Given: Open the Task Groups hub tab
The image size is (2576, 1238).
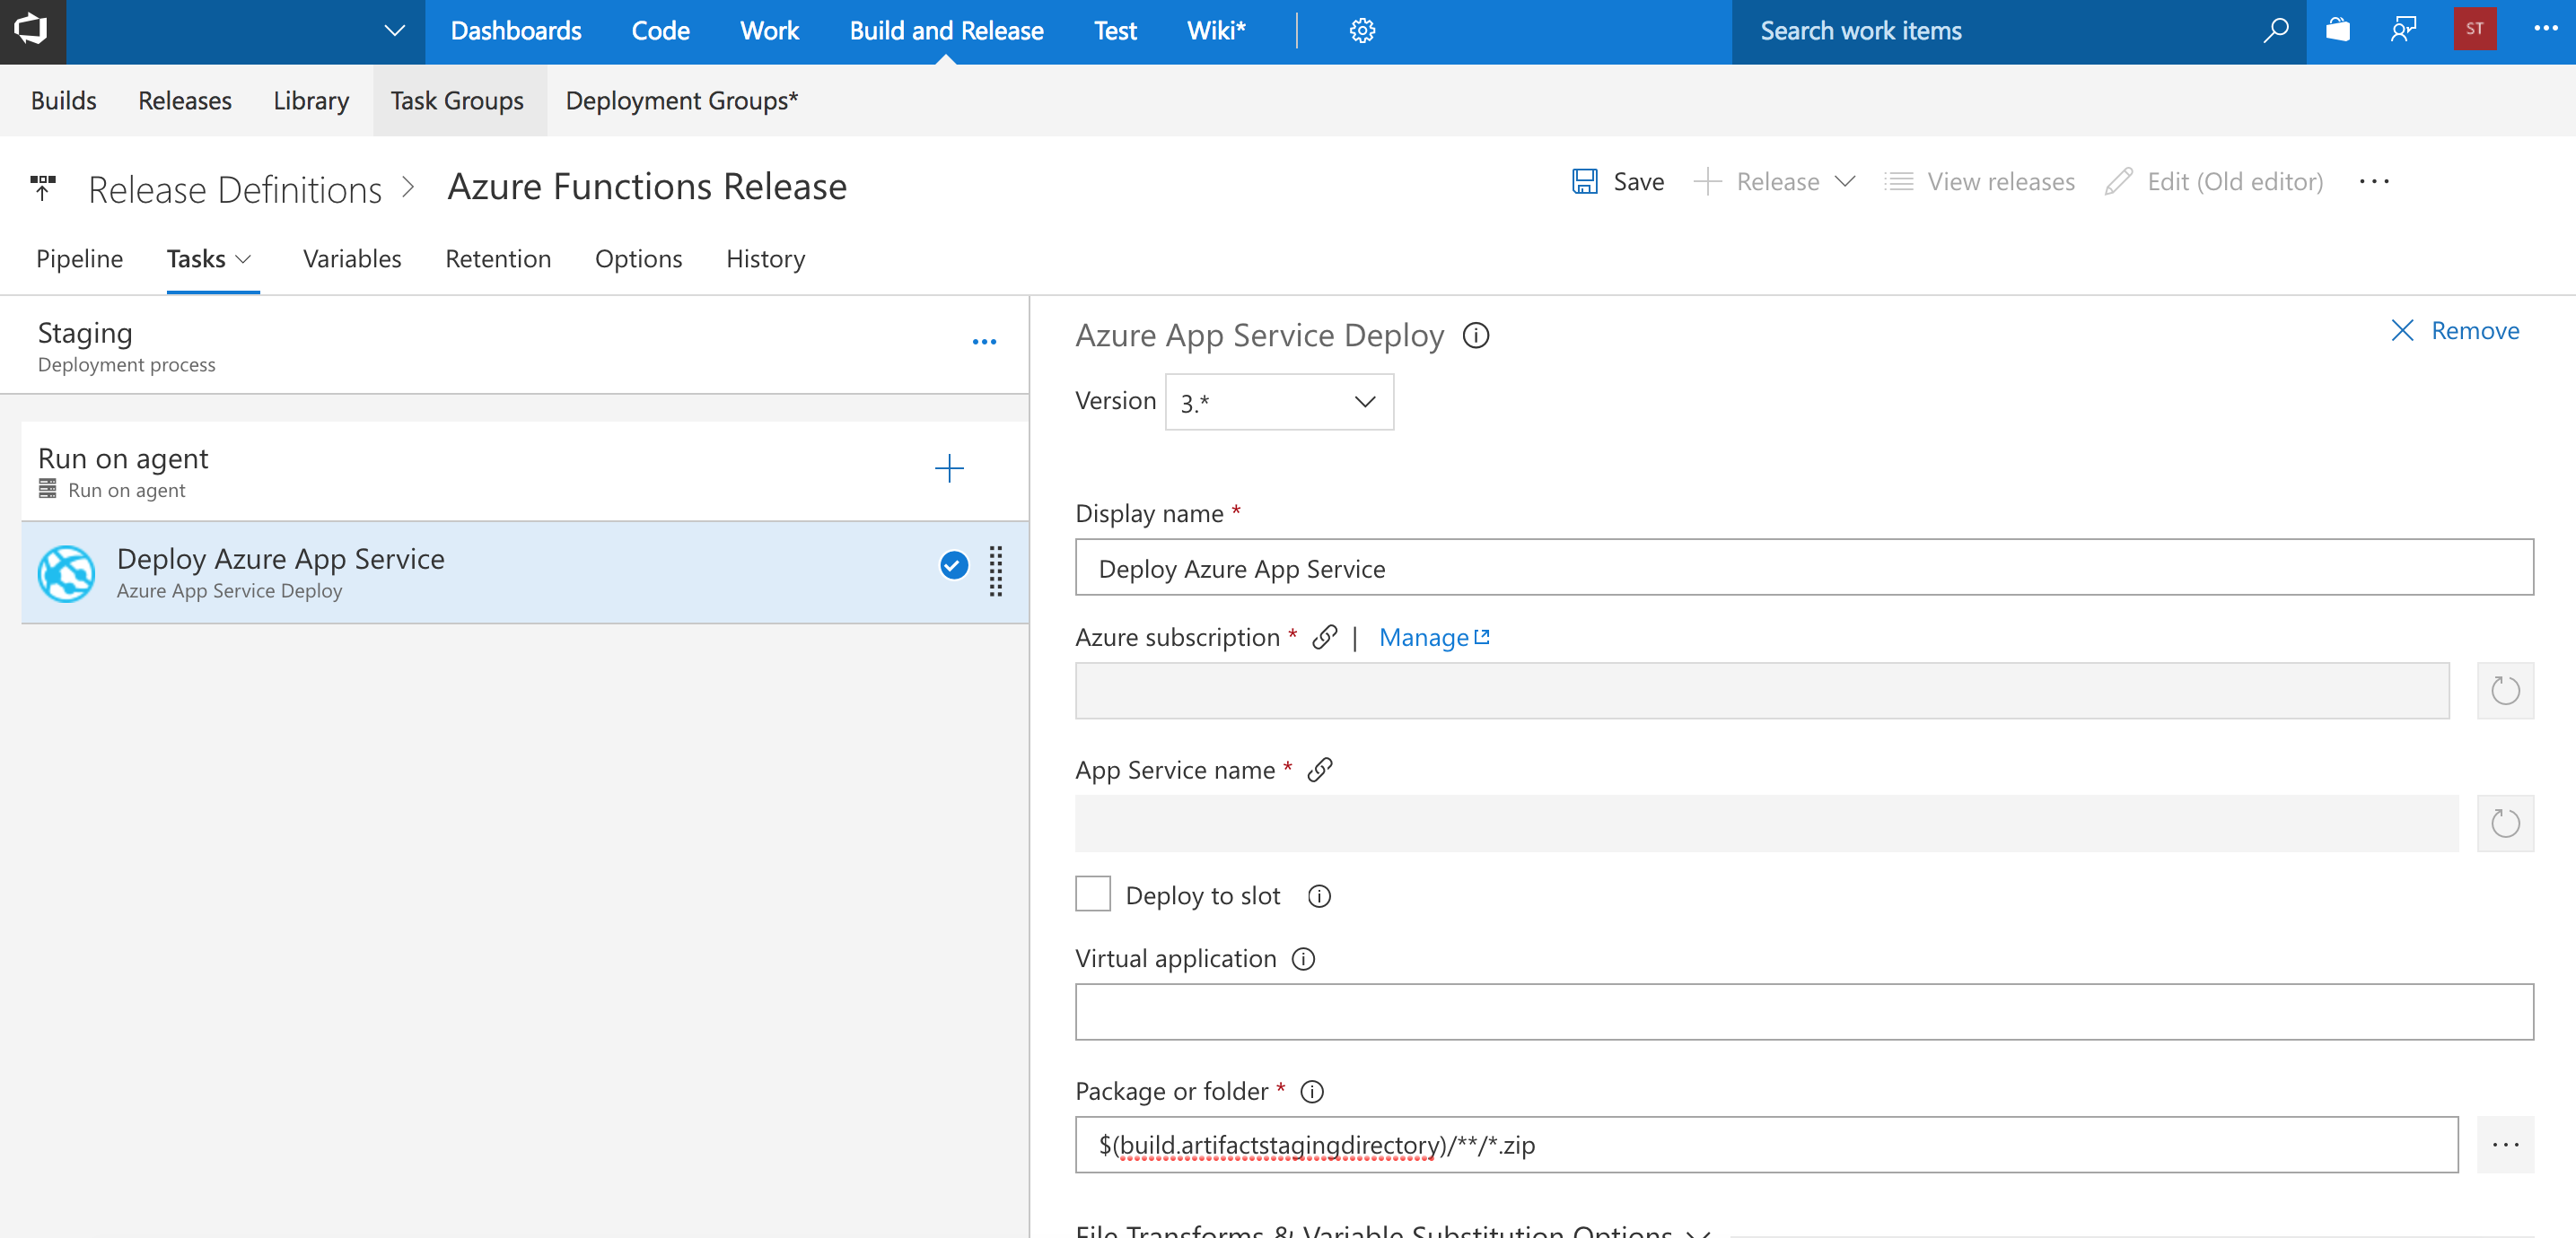Looking at the screenshot, I should (457, 100).
